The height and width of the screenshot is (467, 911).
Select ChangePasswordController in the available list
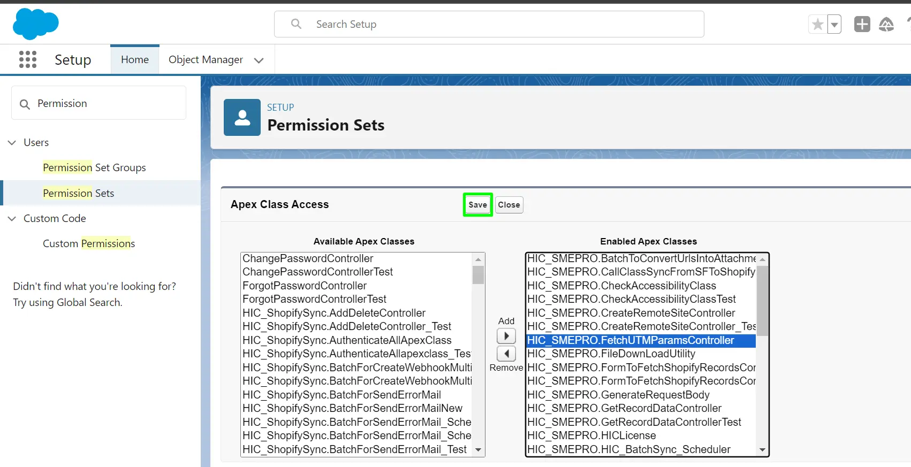click(x=356, y=258)
